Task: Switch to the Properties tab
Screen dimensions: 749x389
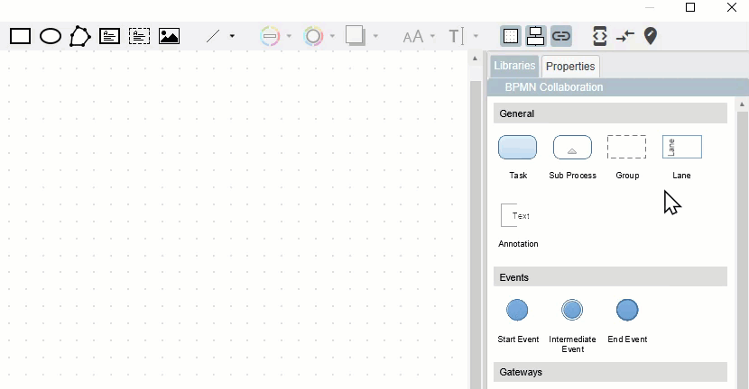Action: click(570, 66)
